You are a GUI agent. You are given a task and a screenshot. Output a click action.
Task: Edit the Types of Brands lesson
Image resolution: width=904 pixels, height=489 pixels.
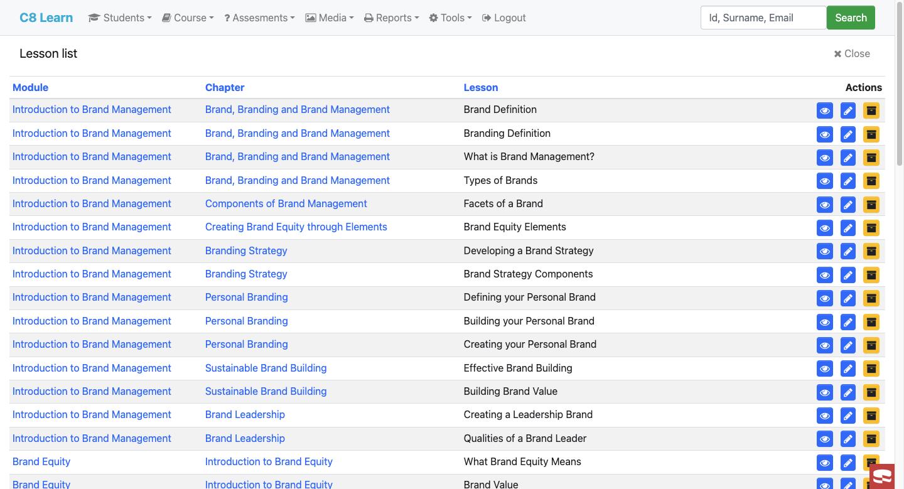pos(847,181)
